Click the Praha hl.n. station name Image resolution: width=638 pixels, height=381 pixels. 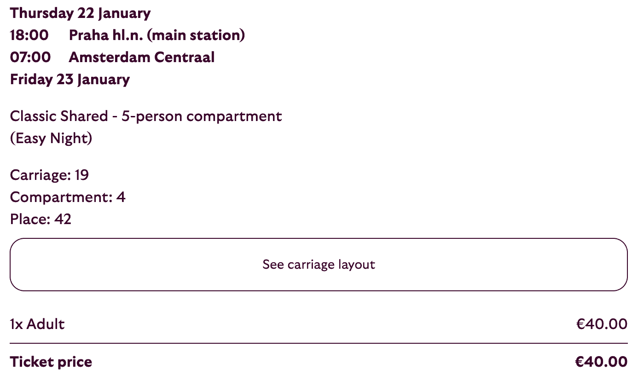click(106, 35)
